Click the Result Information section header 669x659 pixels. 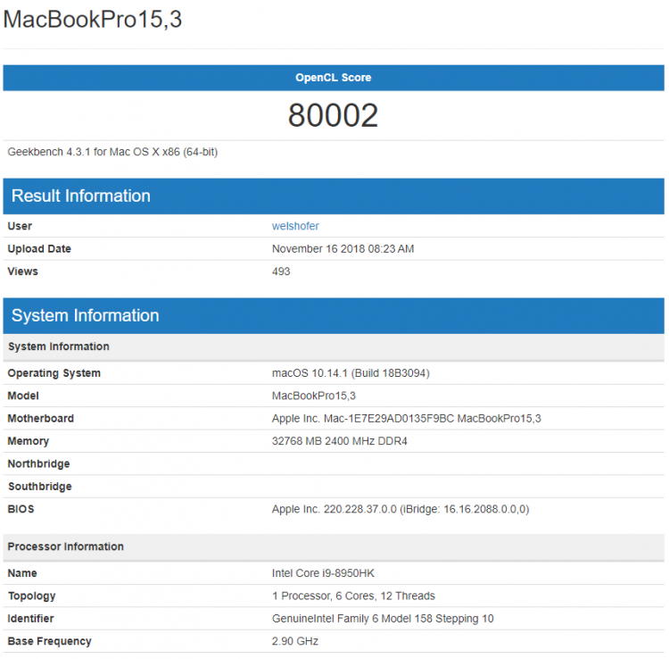coord(334,196)
